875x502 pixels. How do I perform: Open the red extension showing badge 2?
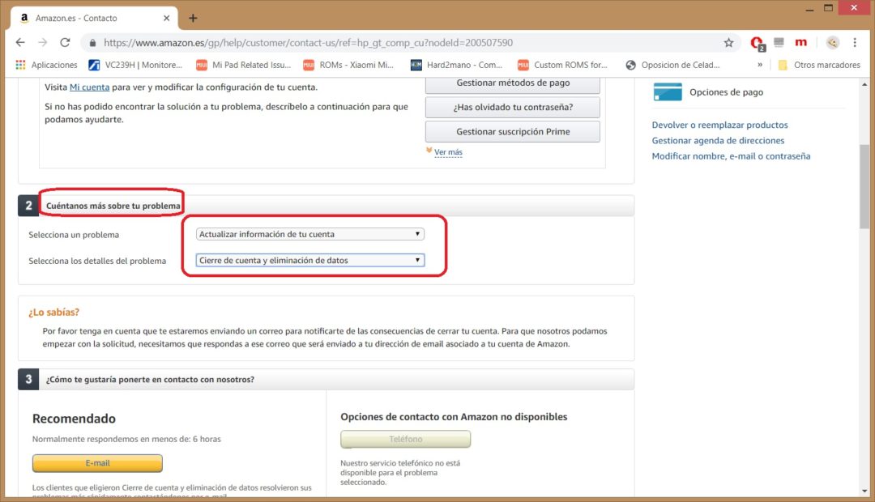pyautogui.click(x=756, y=42)
